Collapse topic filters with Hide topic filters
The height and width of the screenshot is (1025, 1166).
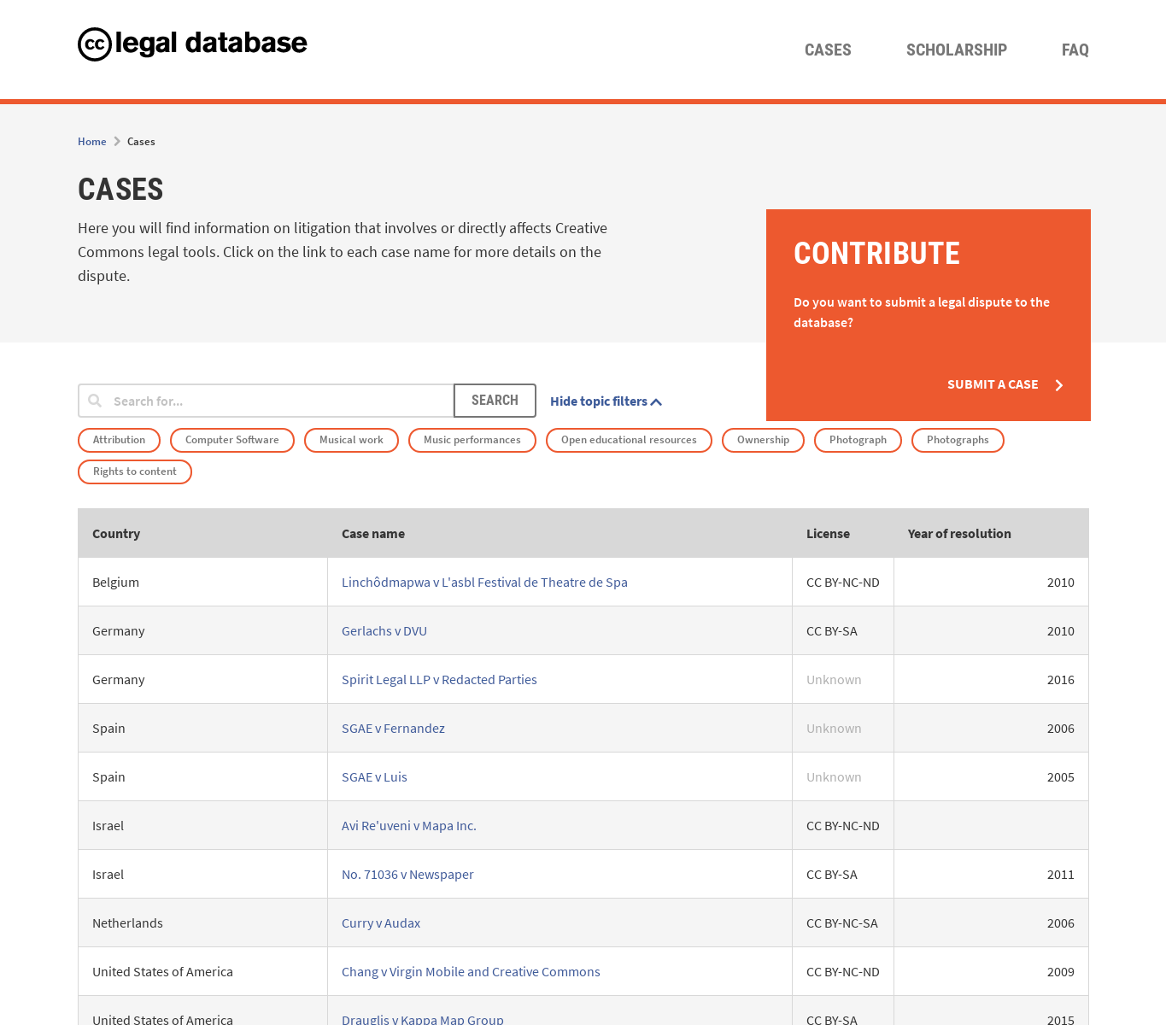605,401
